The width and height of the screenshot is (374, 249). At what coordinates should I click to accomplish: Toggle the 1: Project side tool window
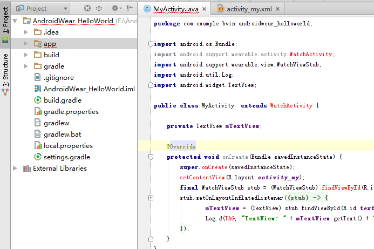[x=5, y=25]
